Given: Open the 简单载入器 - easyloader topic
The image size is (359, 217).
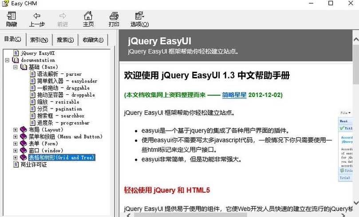Looking at the screenshot, I should pos(67,81).
